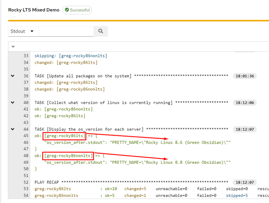Collapse the Update all packages task
This screenshot has width=269, height=203.
12,76
